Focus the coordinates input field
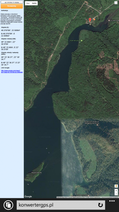Viewport: 119px width, 212px height. pyautogui.click(x=12, y=2)
